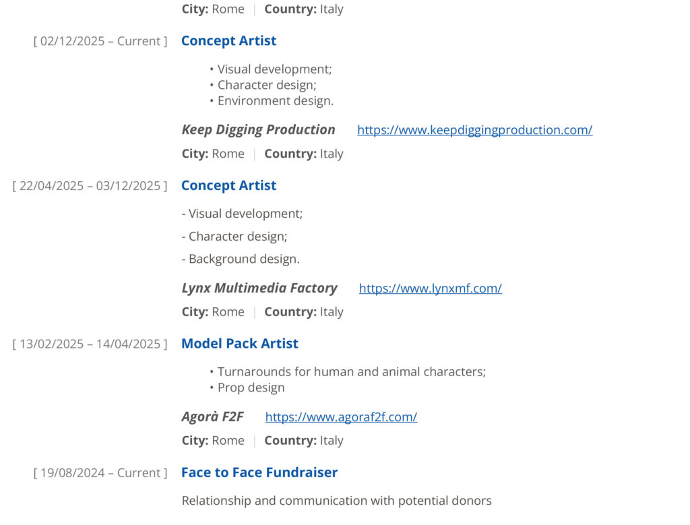Click the Environment design bullet point
Image resolution: width=690 pixels, height=525 pixels.
point(275,101)
